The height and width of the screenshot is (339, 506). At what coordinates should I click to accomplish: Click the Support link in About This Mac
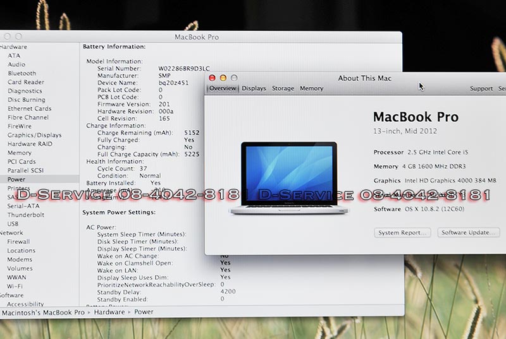point(481,88)
